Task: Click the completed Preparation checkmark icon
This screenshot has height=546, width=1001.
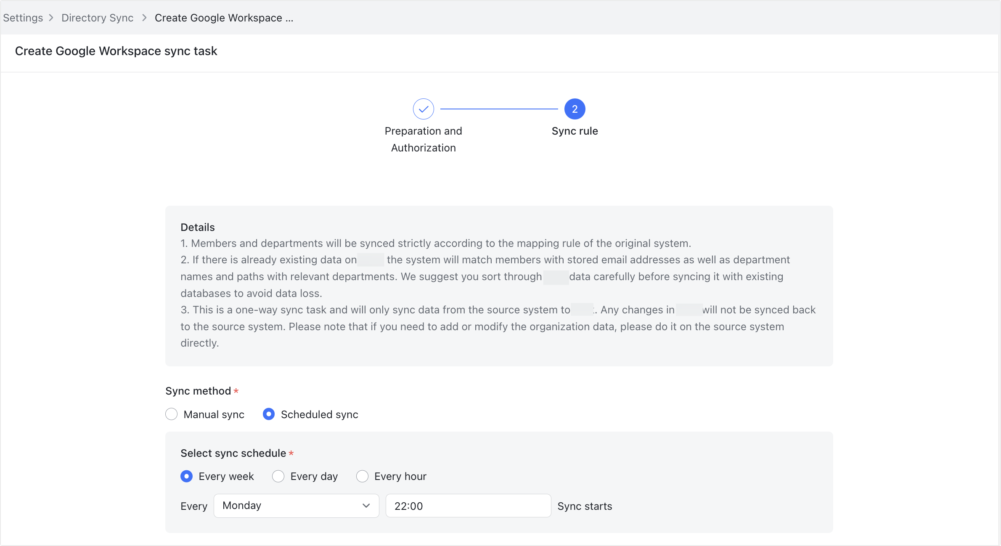Action: (x=423, y=109)
